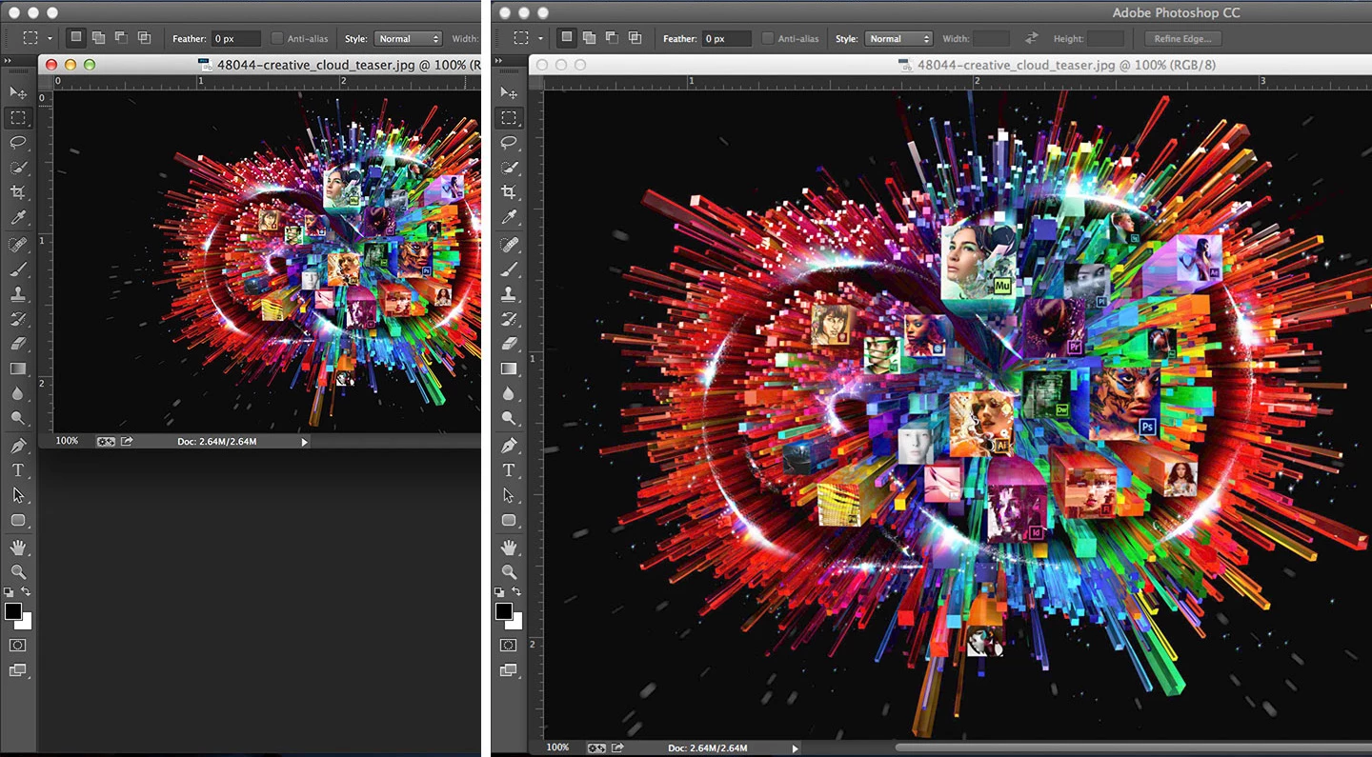Activate the Zoom tool in the left window
Screen dimensions: 1372x757
[x=18, y=571]
